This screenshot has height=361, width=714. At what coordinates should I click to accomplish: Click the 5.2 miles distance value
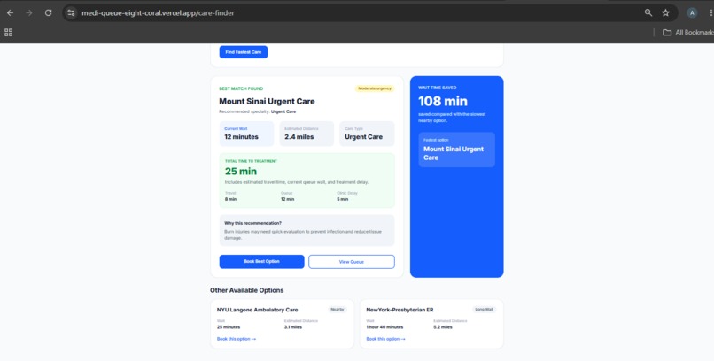[x=443, y=326]
